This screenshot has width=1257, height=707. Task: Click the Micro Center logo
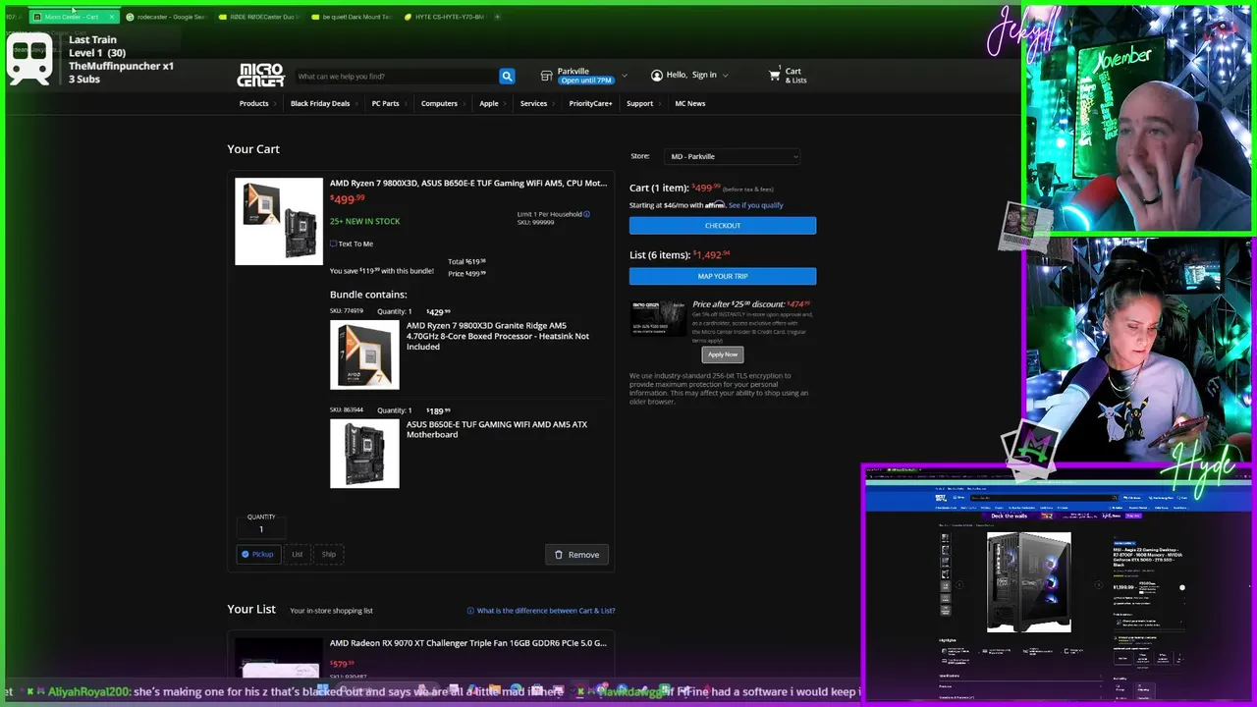(x=261, y=75)
